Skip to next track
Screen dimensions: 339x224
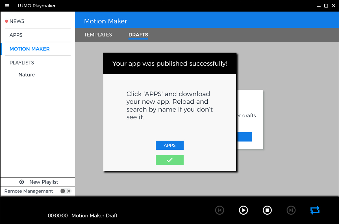coord(291,210)
